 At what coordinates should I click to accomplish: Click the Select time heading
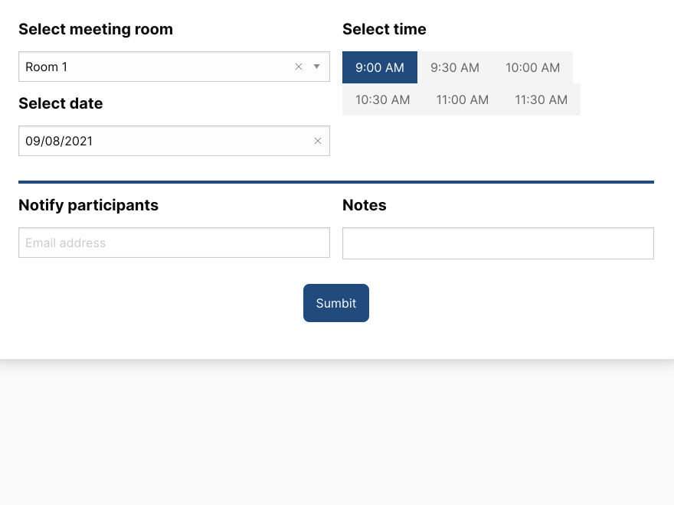click(384, 29)
